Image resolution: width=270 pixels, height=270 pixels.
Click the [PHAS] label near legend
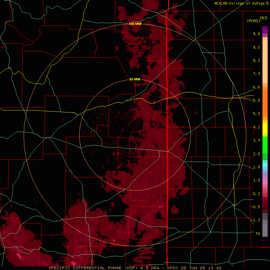[253, 21]
